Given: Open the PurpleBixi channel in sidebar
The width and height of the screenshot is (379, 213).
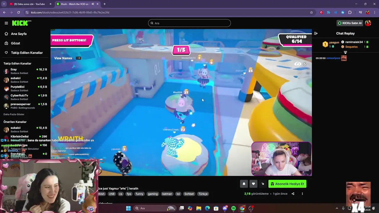Looking at the screenshot, I should click(x=25, y=88).
